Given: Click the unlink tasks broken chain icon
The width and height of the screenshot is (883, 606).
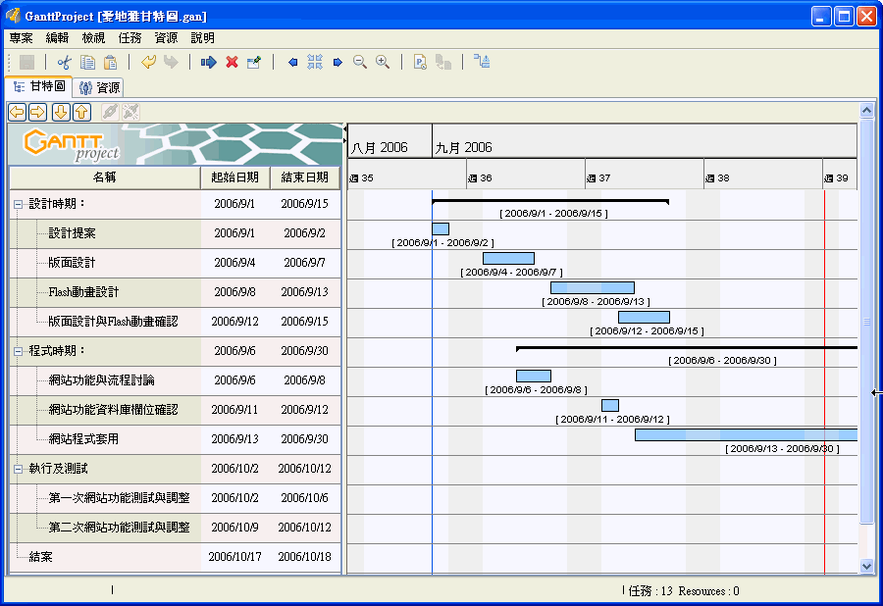Looking at the screenshot, I should point(130,112).
